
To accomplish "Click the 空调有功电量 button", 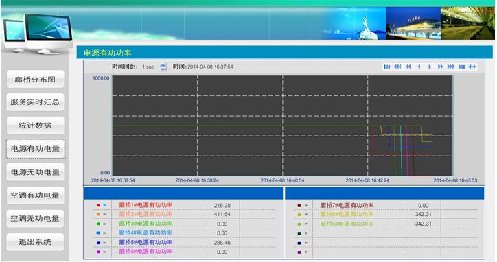I will 35,195.
